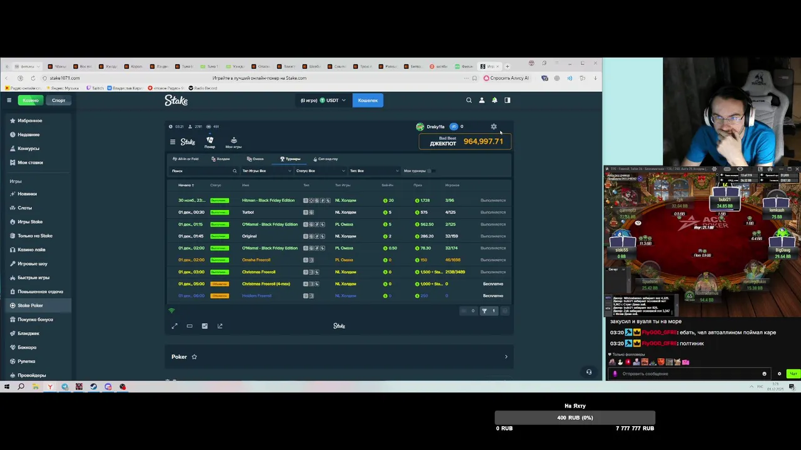Screen dimensions: 801x450
Task: Toggle the right sidebar panel icon
Action: point(508,100)
